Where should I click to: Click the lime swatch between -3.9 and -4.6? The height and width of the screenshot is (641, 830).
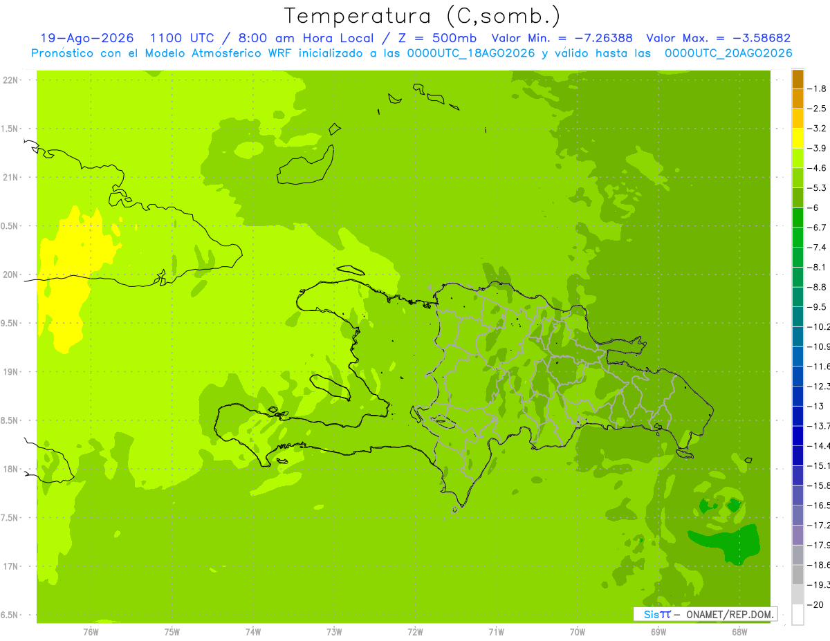[x=797, y=158]
